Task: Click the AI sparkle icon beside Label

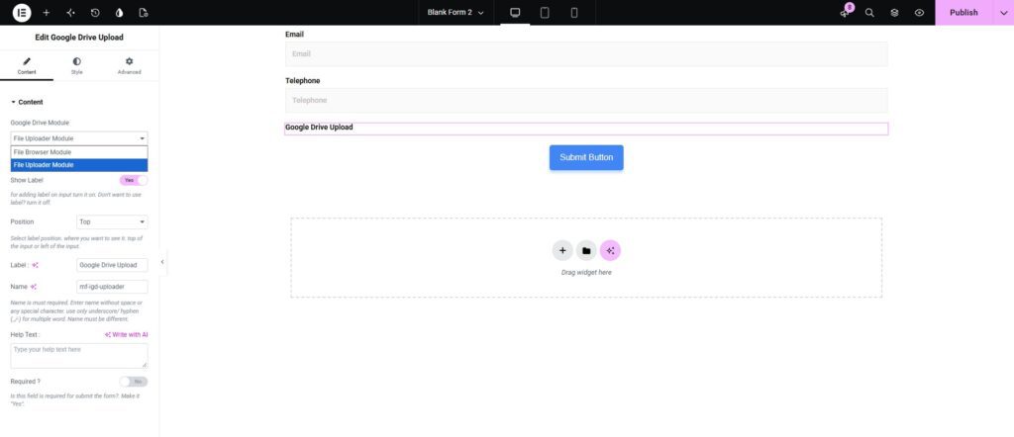Action: (35, 265)
